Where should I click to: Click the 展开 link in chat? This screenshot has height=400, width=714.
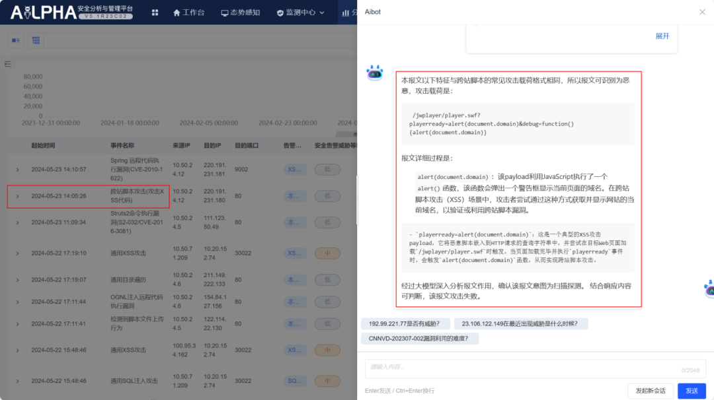[662, 36]
